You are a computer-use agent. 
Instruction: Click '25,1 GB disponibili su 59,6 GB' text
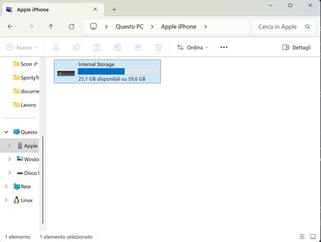(x=112, y=79)
